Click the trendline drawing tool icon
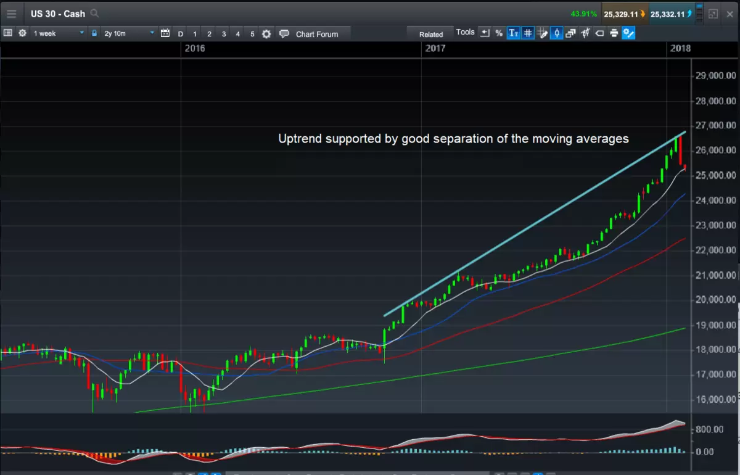 pyautogui.click(x=586, y=33)
